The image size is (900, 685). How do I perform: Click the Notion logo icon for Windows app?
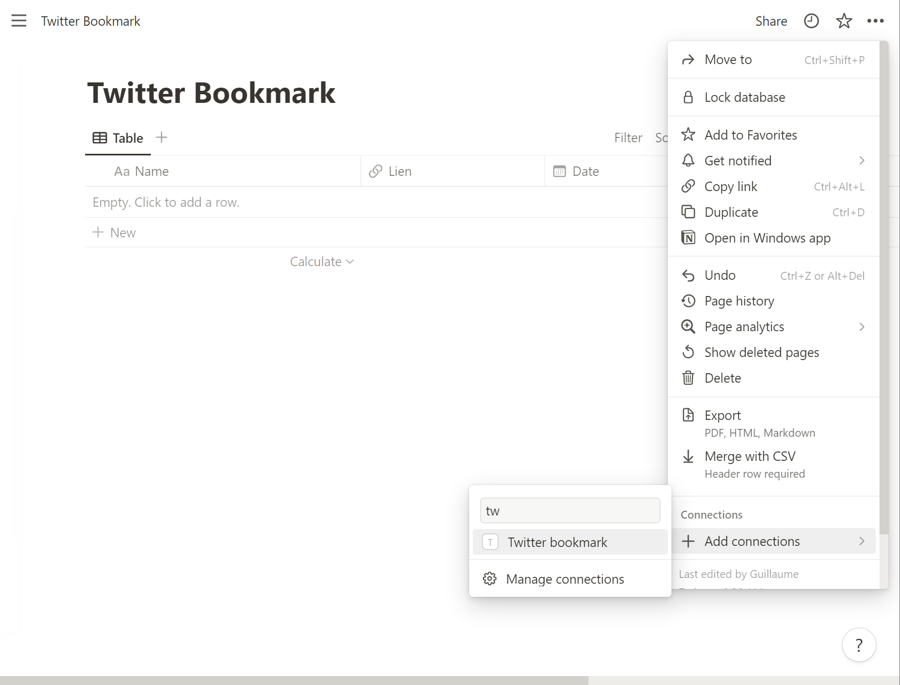pyautogui.click(x=688, y=238)
